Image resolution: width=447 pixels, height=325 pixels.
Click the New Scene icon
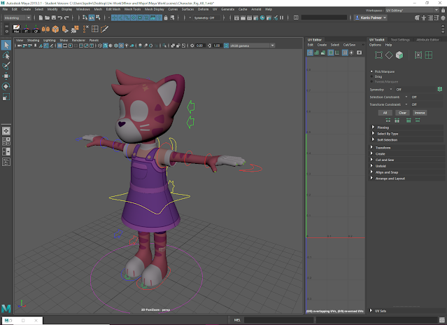41,18
